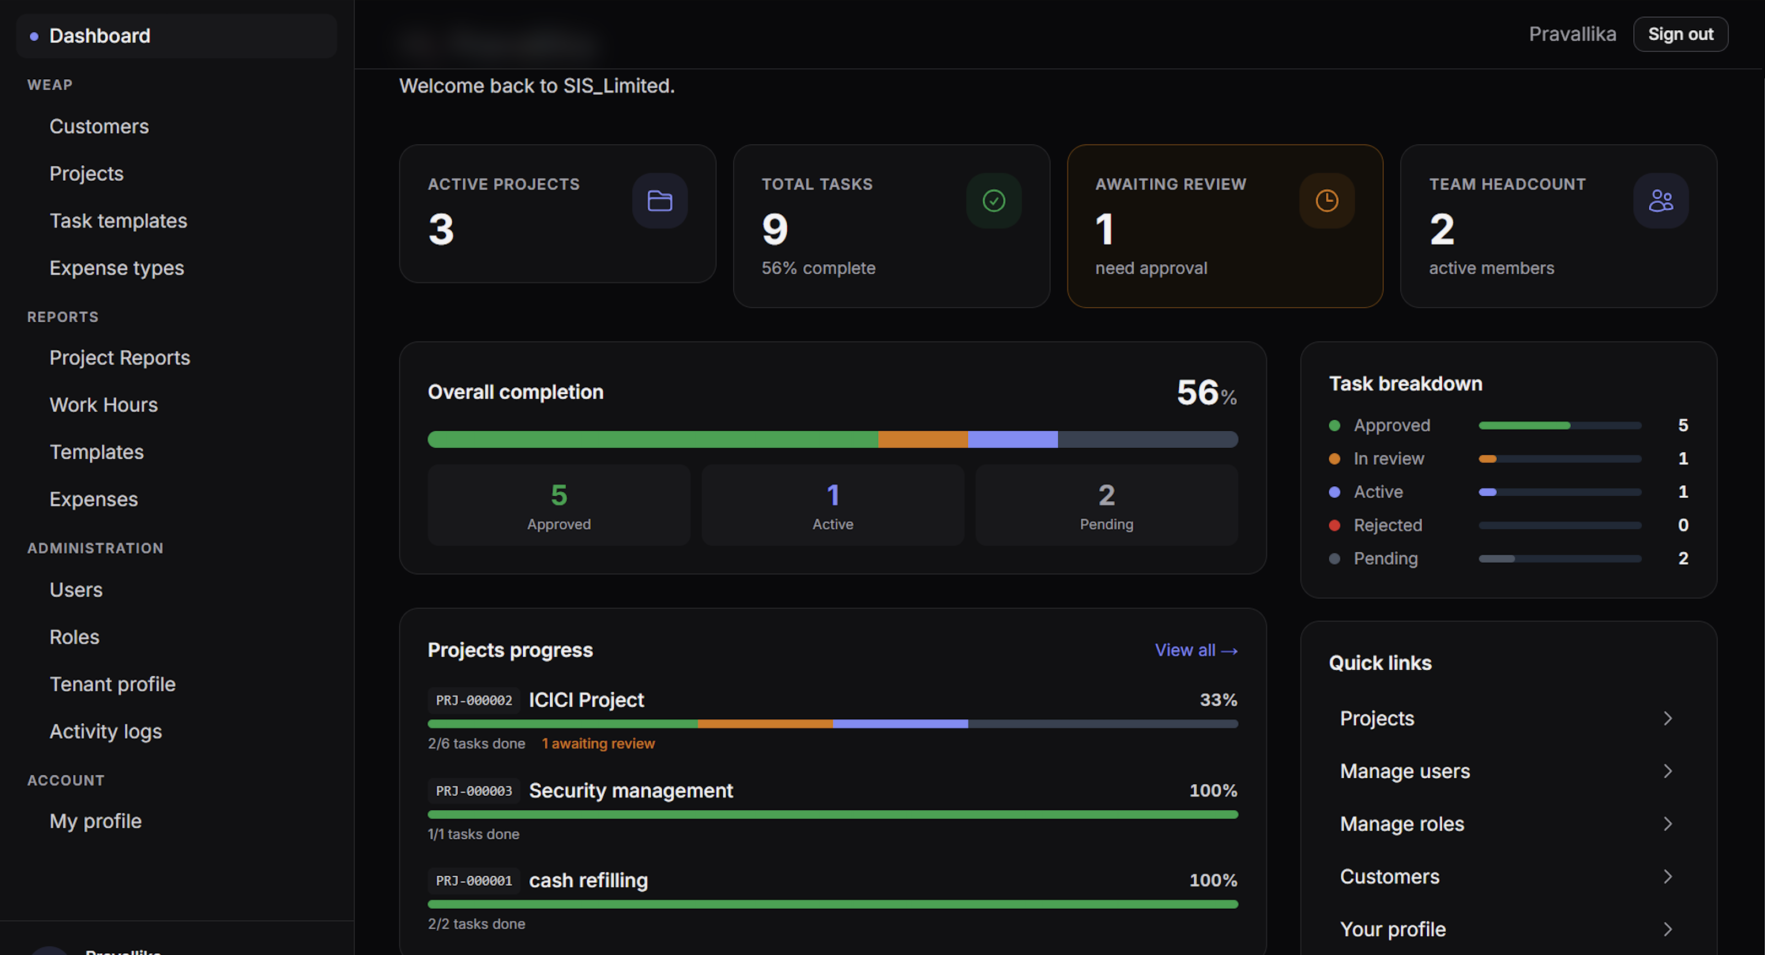Screen dimensions: 1765x955
Task: Expand the Your profile quick link chevron
Action: (x=1667, y=930)
